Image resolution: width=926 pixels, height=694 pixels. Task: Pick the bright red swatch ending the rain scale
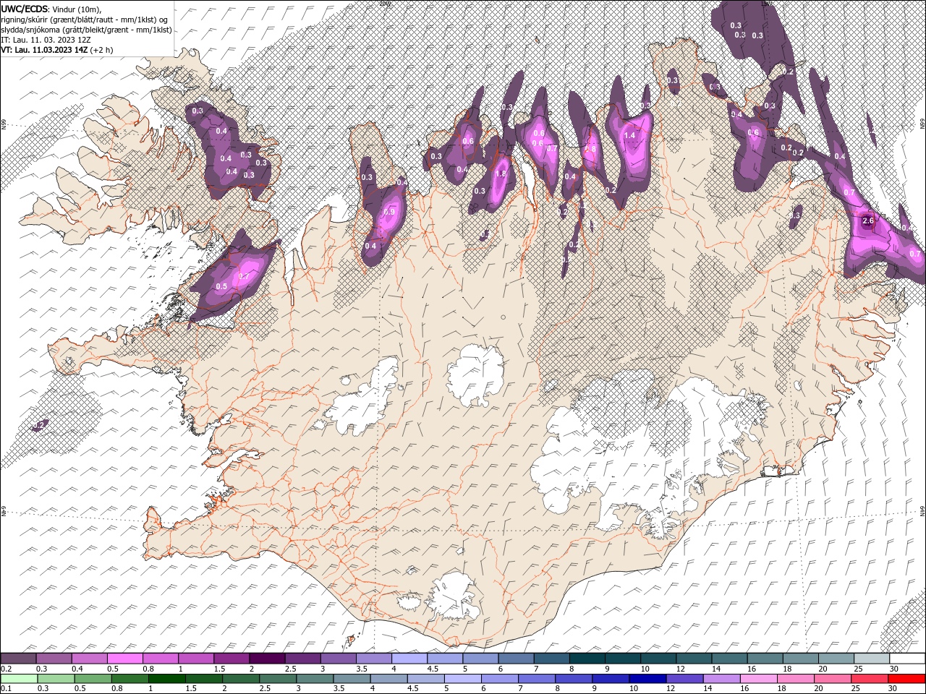pyautogui.click(x=906, y=678)
